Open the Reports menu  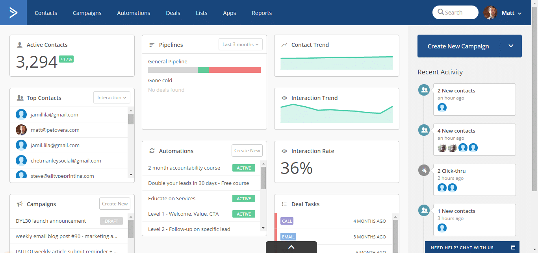pyautogui.click(x=262, y=13)
